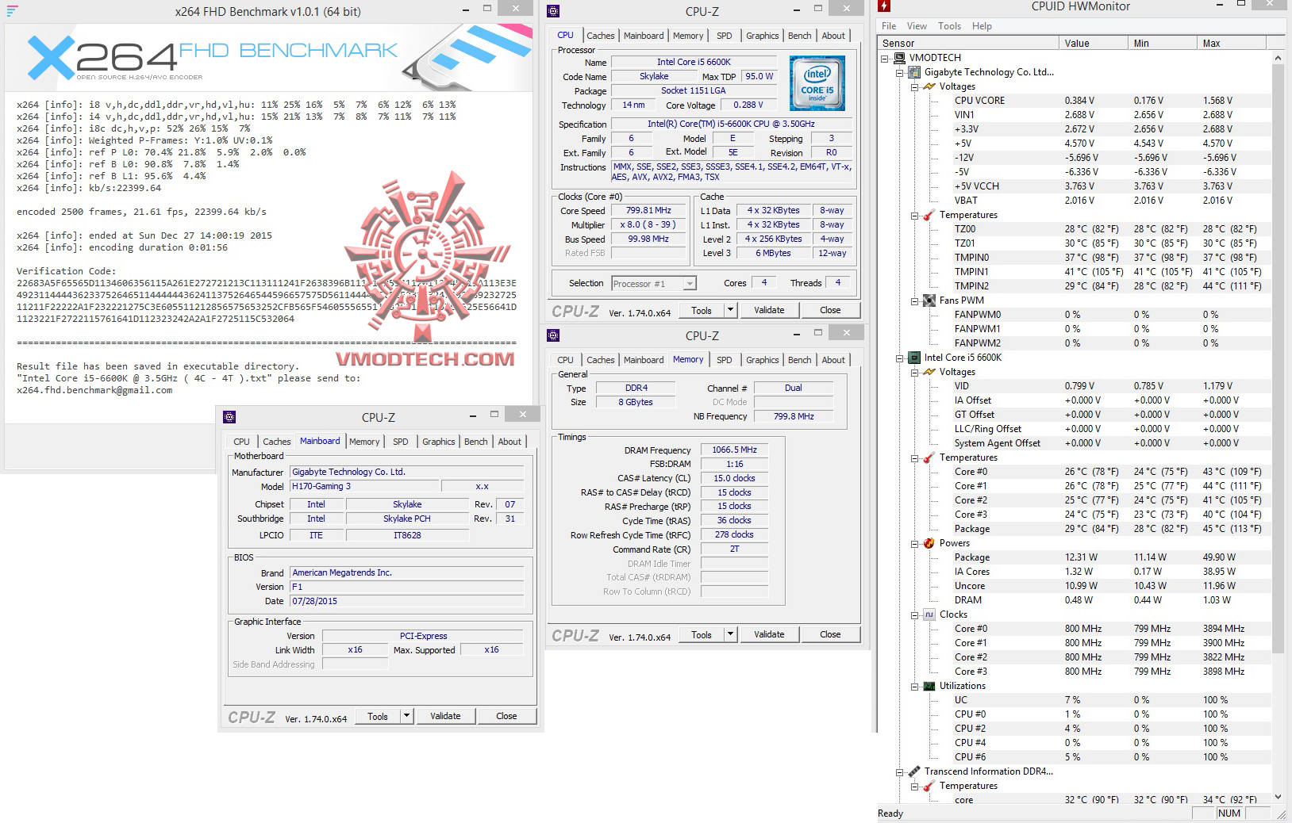This screenshot has height=823, width=1292.
Task: Click Close in the CPU-Z CPU tab window
Action: coord(830,310)
